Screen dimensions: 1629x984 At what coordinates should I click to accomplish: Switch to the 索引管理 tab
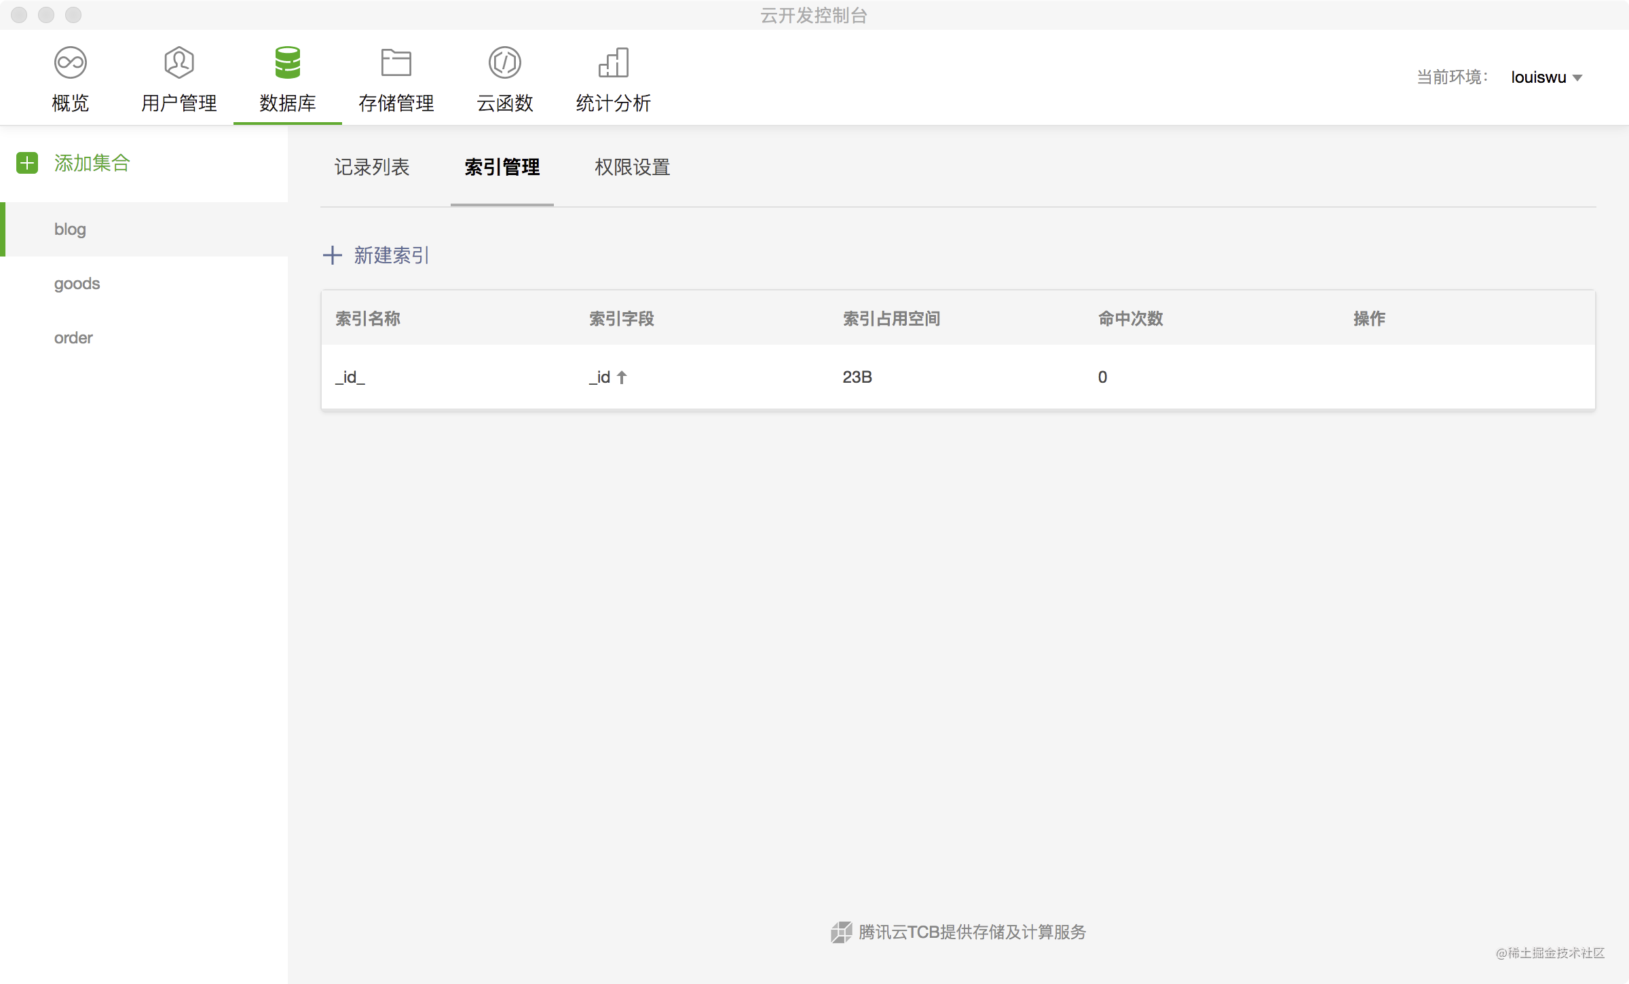(x=502, y=167)
